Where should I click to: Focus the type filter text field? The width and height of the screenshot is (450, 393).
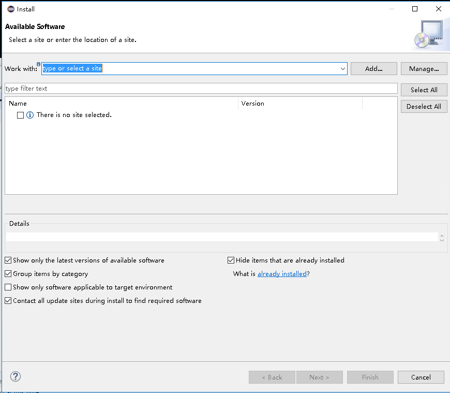coord(201,89)
